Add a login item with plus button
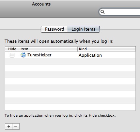 9,126
